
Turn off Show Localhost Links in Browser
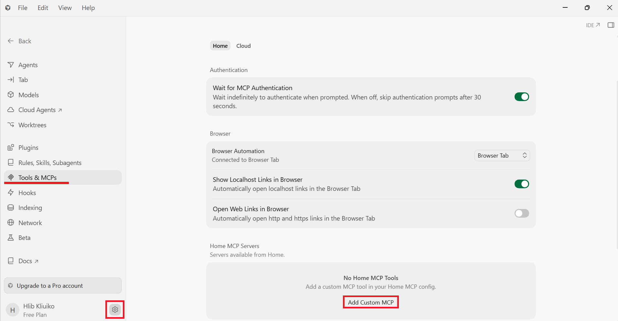pyautogui.click(x=522, y=184)
